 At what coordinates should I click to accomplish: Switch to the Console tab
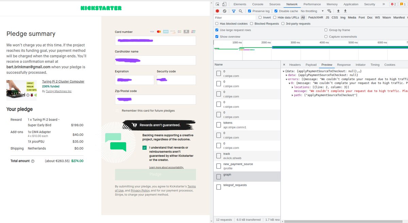click(x=258, y=4)
